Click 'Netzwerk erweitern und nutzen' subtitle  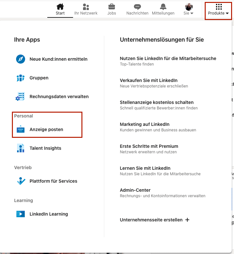tap(148, 152)
